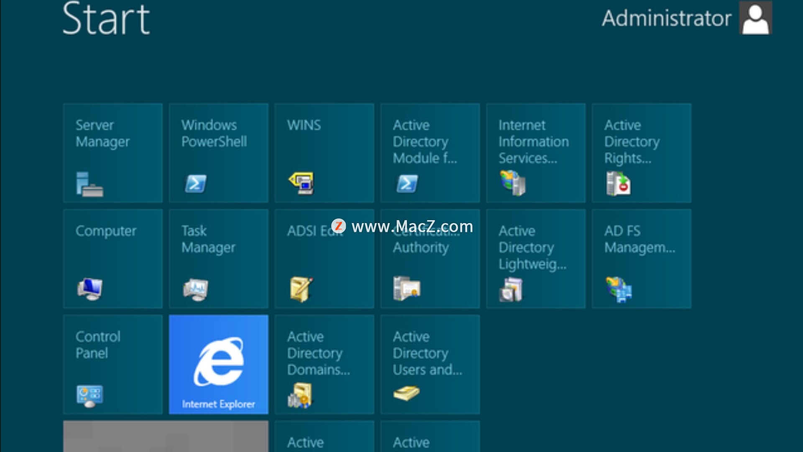Launch Windows PowerShell tile

[x=218, y=153]
